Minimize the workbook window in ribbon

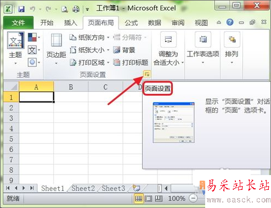coord(241,23)
